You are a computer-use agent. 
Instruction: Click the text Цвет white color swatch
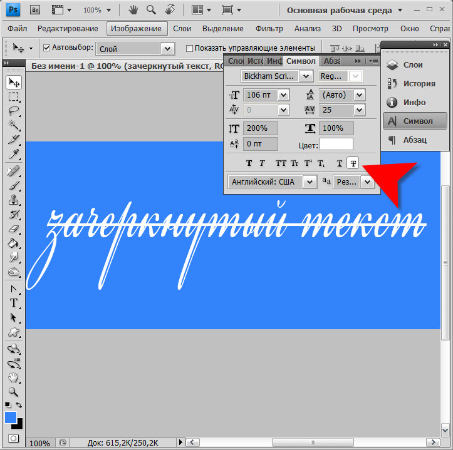point(336,145)
